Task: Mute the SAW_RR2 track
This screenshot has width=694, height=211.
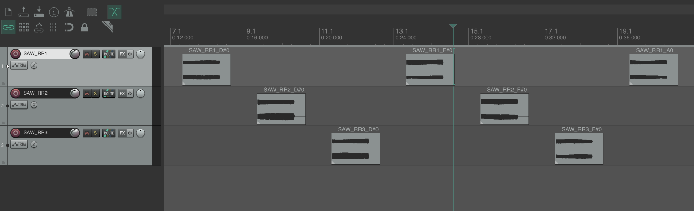Action: pos(87,94)
